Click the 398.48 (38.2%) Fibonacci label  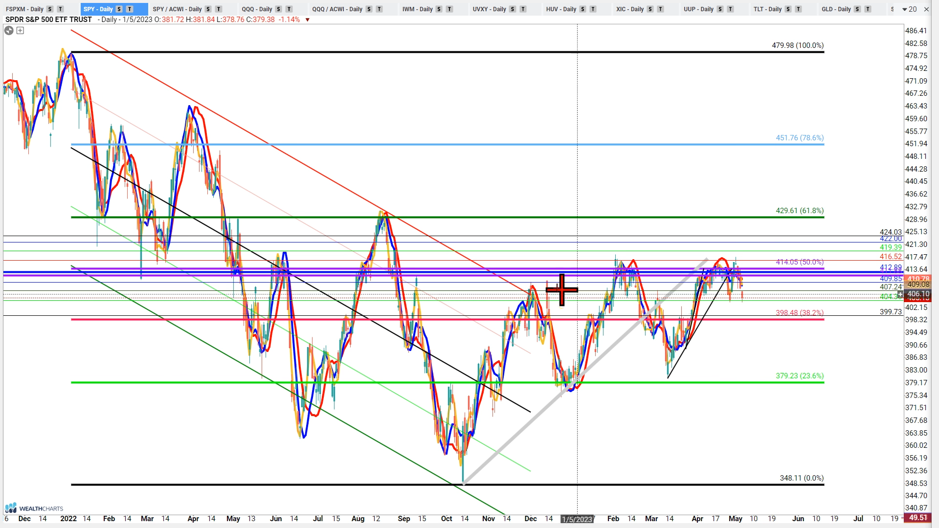800,313
